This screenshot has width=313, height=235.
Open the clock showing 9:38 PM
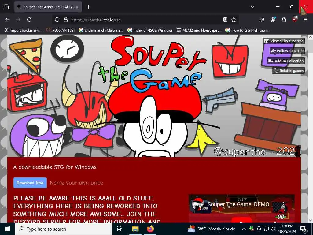287,229
